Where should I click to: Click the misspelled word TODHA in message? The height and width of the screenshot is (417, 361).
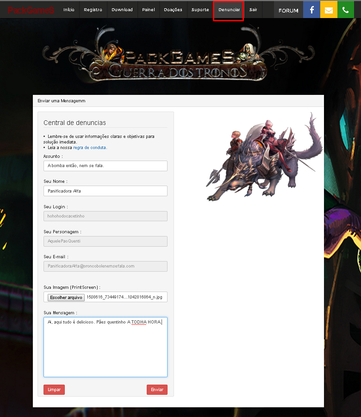pyautogui.click(x=139, y=322)
